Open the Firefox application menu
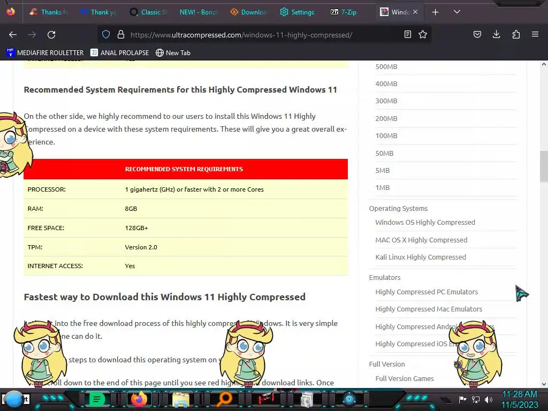The height and width of the screenshot is (411, 548). click(x=535, y=34)
